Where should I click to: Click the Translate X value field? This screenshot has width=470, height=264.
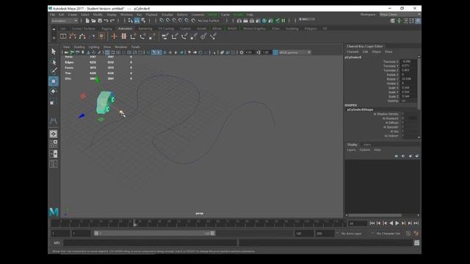tap(409, 62)
